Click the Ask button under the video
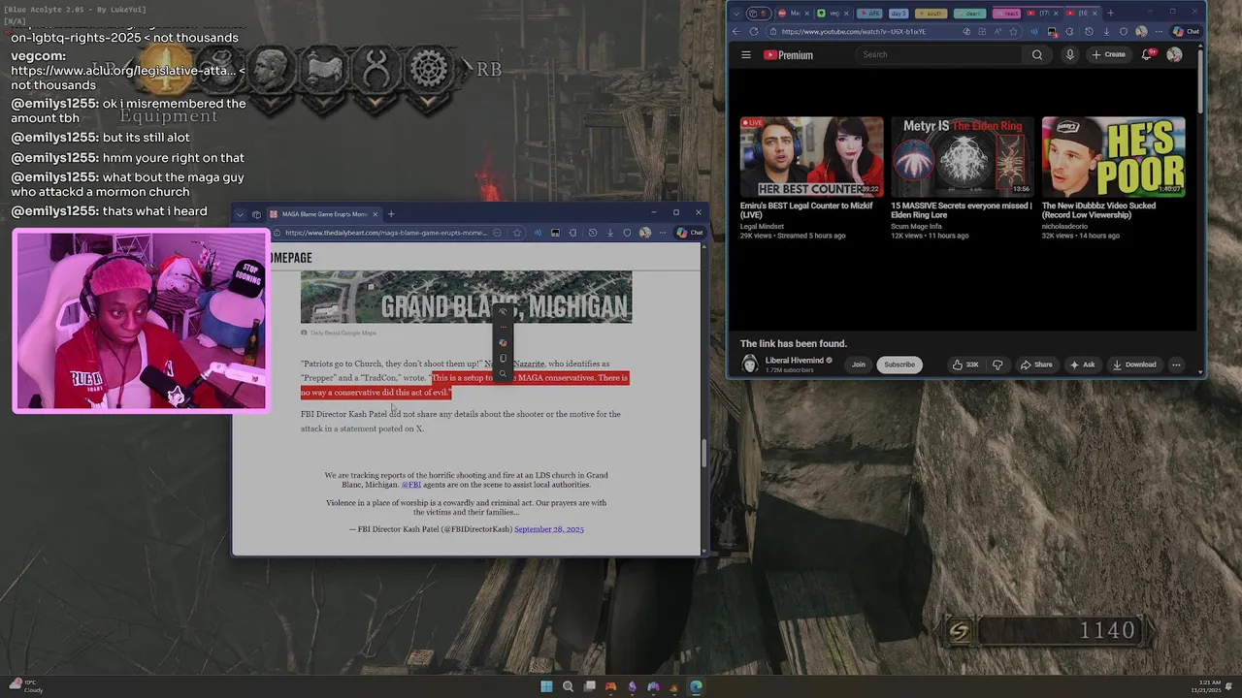 pyautogui.click(x=1082, y=365)
